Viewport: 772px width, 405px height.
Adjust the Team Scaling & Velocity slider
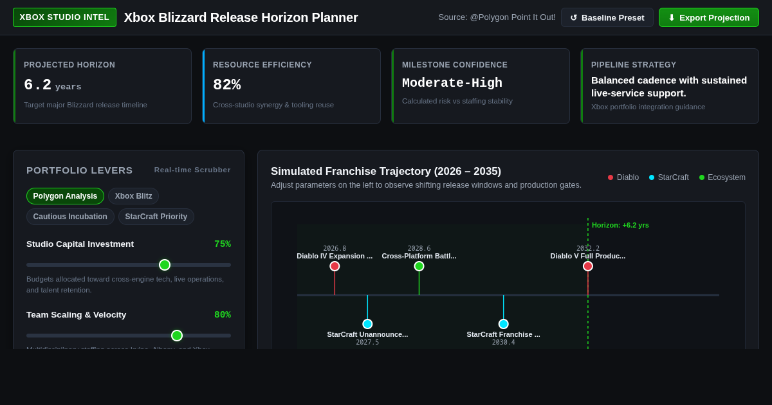(129, 336)
